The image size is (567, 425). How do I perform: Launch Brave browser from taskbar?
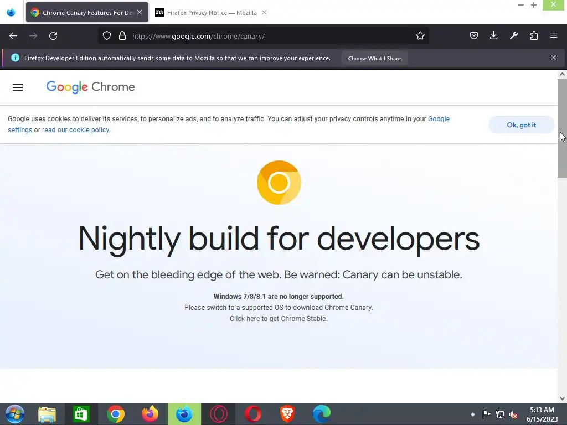(x=287, y=414)
